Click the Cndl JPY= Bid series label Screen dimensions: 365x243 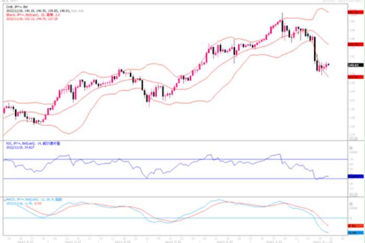click(14, 6)
